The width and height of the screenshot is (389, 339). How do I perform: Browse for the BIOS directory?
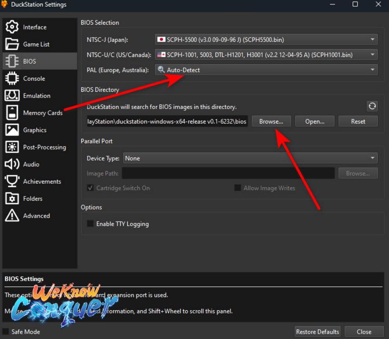click(x=271, y=121)
